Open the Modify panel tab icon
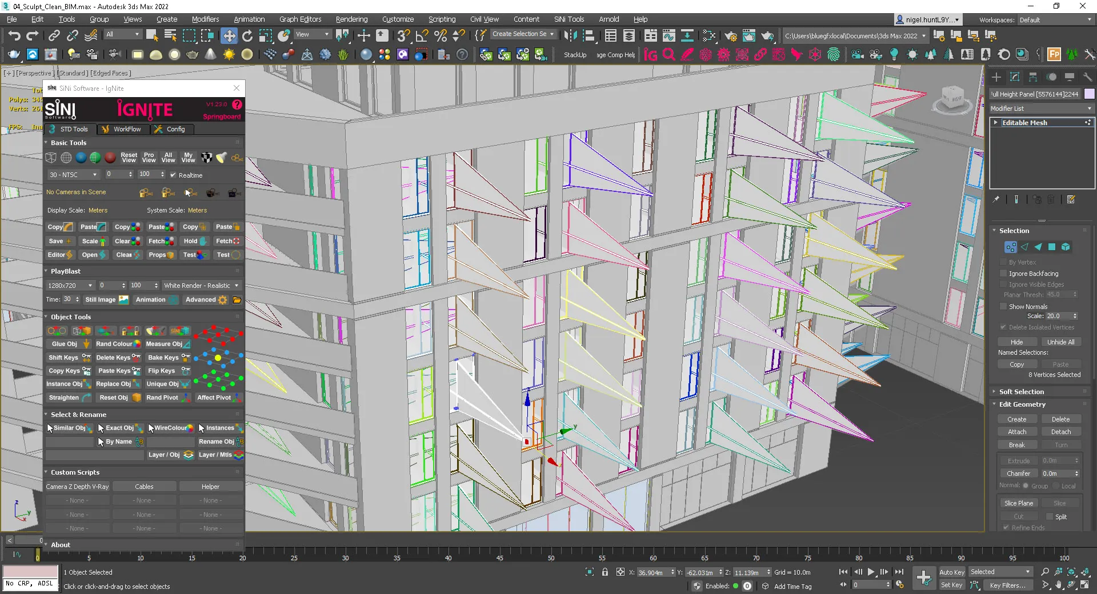1097x594 pixels. tap(1015, 77)
